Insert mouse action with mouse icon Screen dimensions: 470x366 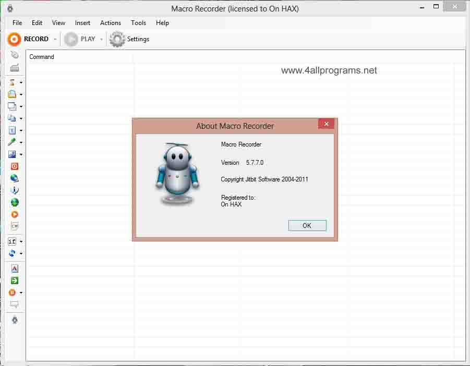point(15,55)
